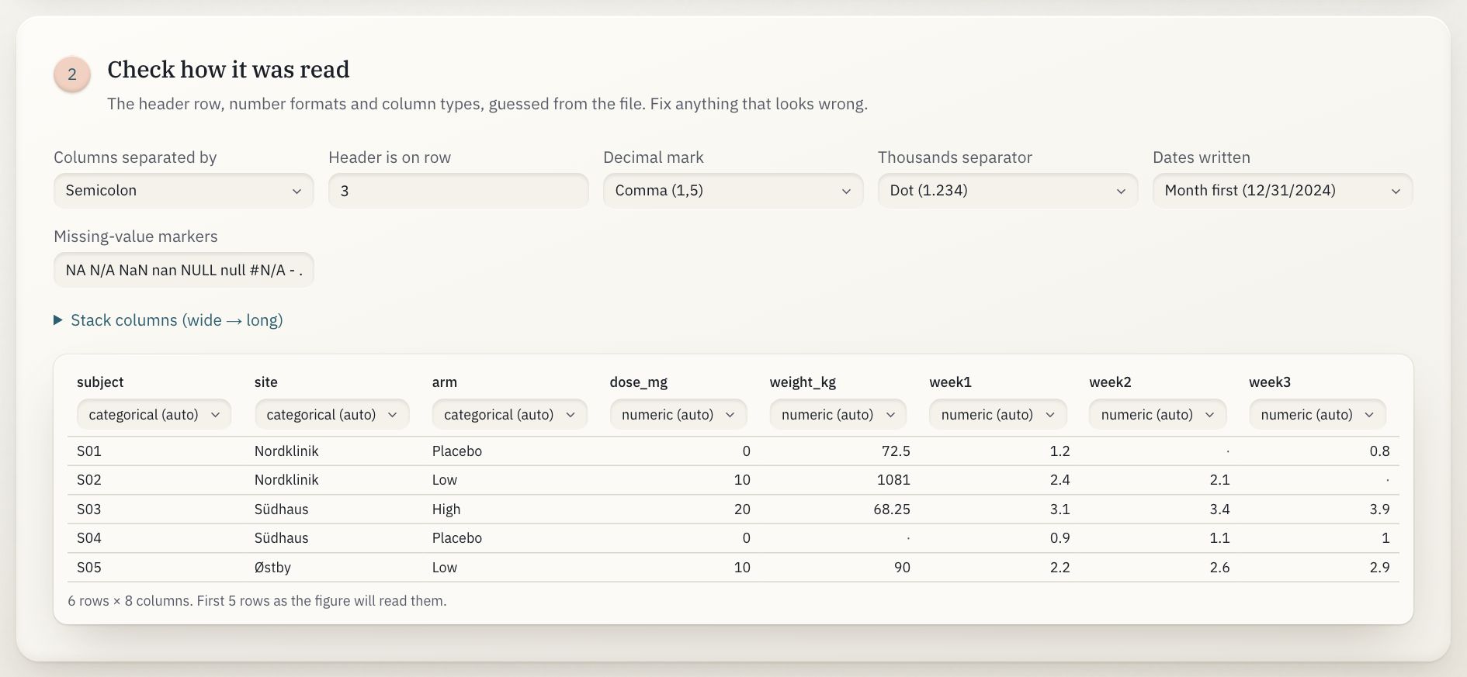Edit the Missing-value markers field
This screenshot has width=1467, height=677.
pos(183,270)
